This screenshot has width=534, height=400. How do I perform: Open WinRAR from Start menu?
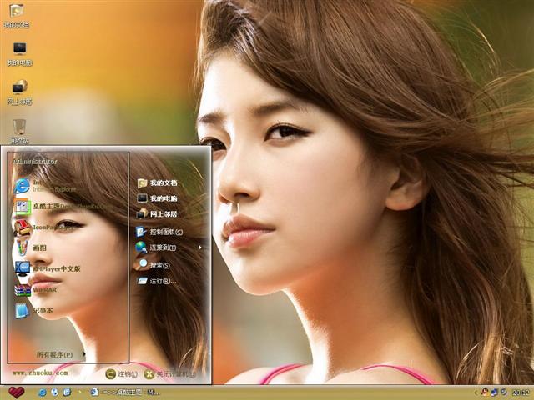click(36, 290)
